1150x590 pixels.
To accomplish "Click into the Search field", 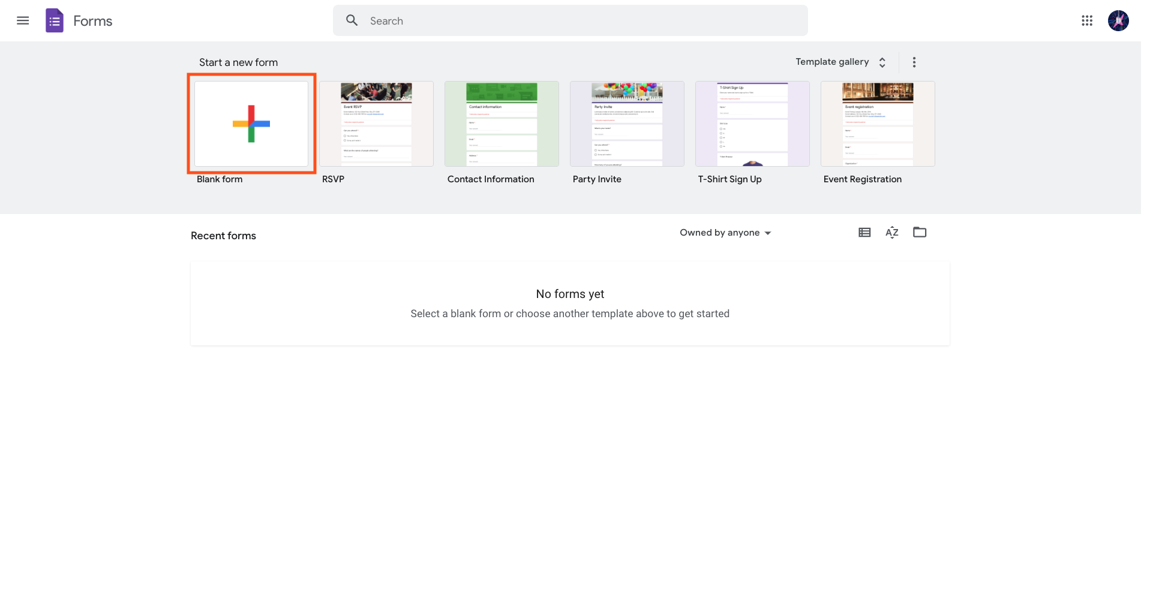I will pyautogui.click(x=571, y=21).
